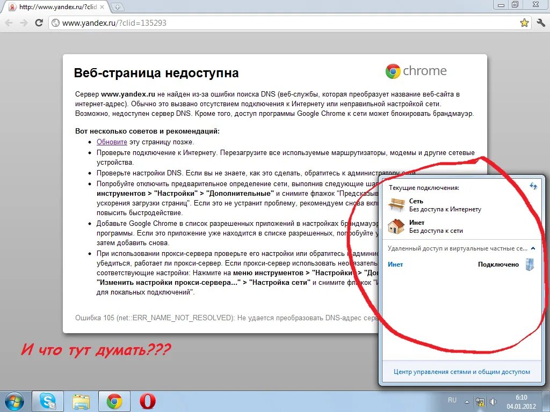550x412 pixels.
Task: Click the Chrome back arrow
Action: (9, 23)
